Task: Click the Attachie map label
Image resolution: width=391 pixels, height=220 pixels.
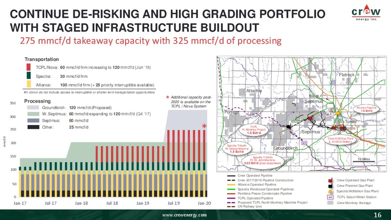Action: click(x=254, y=91)
